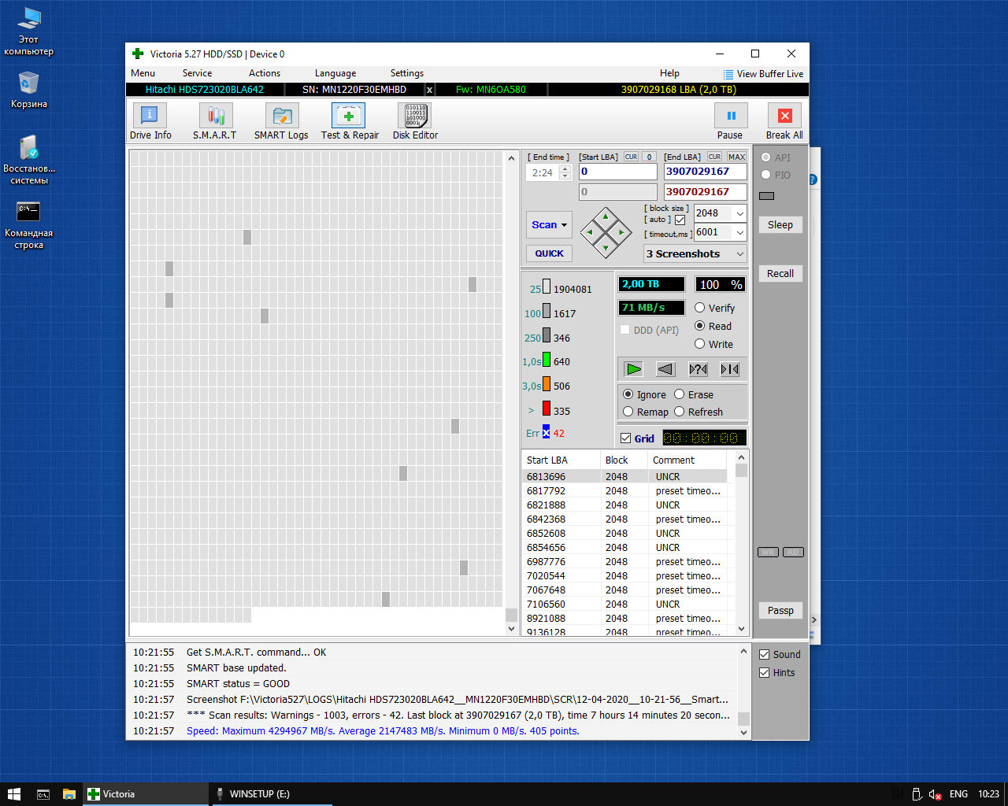Open Этот компьютер desktop icon

[29, 31]
